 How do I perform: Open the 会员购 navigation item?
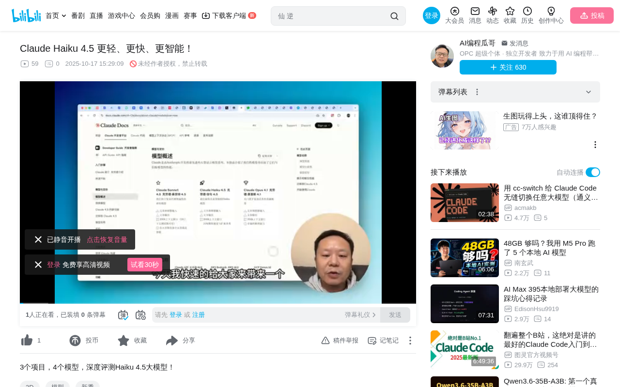click(x=150, y=15)
